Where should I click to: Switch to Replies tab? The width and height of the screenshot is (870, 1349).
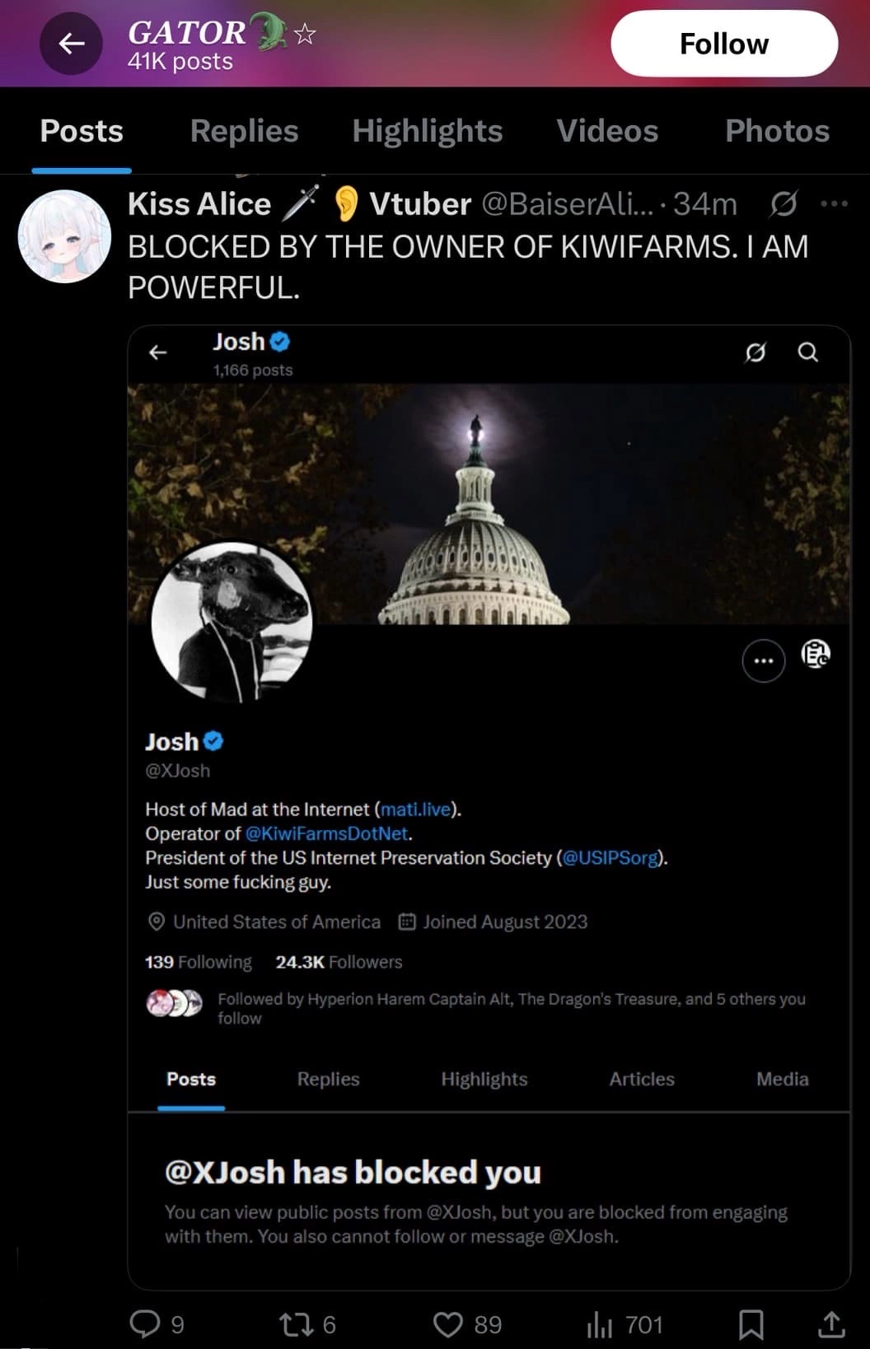[x=244, y=131]
